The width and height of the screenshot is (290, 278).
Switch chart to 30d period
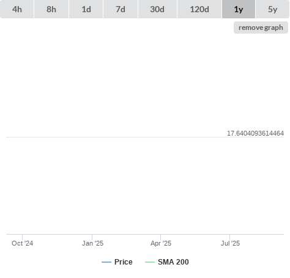click(x=157, y=9)
